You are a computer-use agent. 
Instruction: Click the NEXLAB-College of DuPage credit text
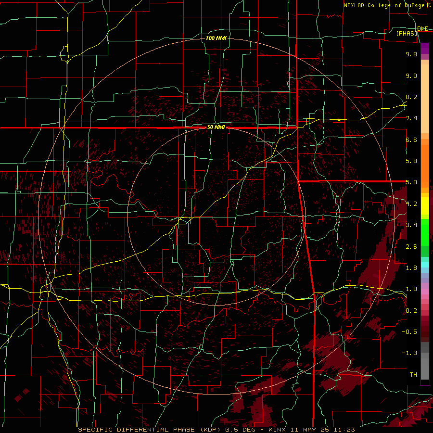point(385,5)
